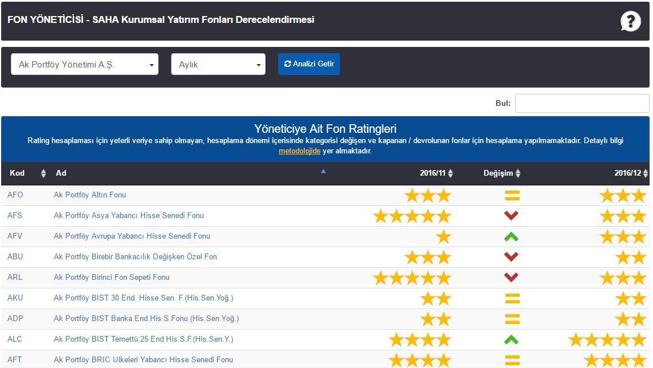Click AFO 2016/11 three-star rating
Viewport: 653px width, 368px height.
(428, 195)
